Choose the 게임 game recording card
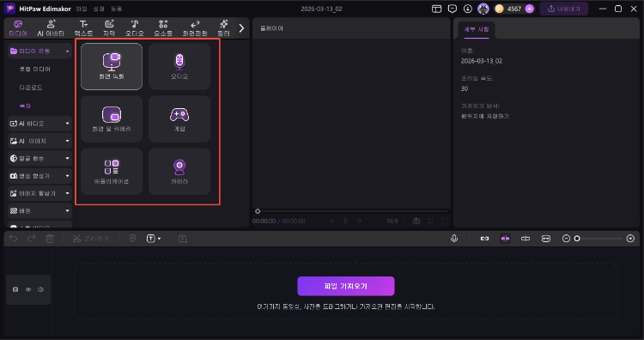Viewport: 644px width, 340px height. 179,119
